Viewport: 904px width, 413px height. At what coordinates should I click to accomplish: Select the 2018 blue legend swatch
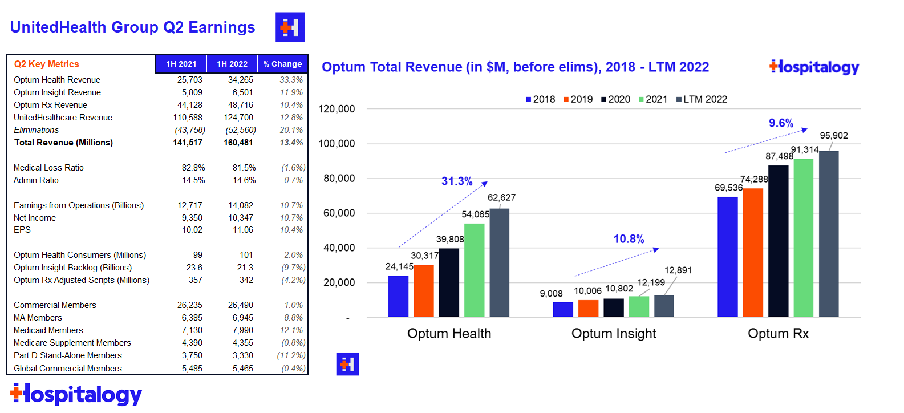tap(529, 99)
